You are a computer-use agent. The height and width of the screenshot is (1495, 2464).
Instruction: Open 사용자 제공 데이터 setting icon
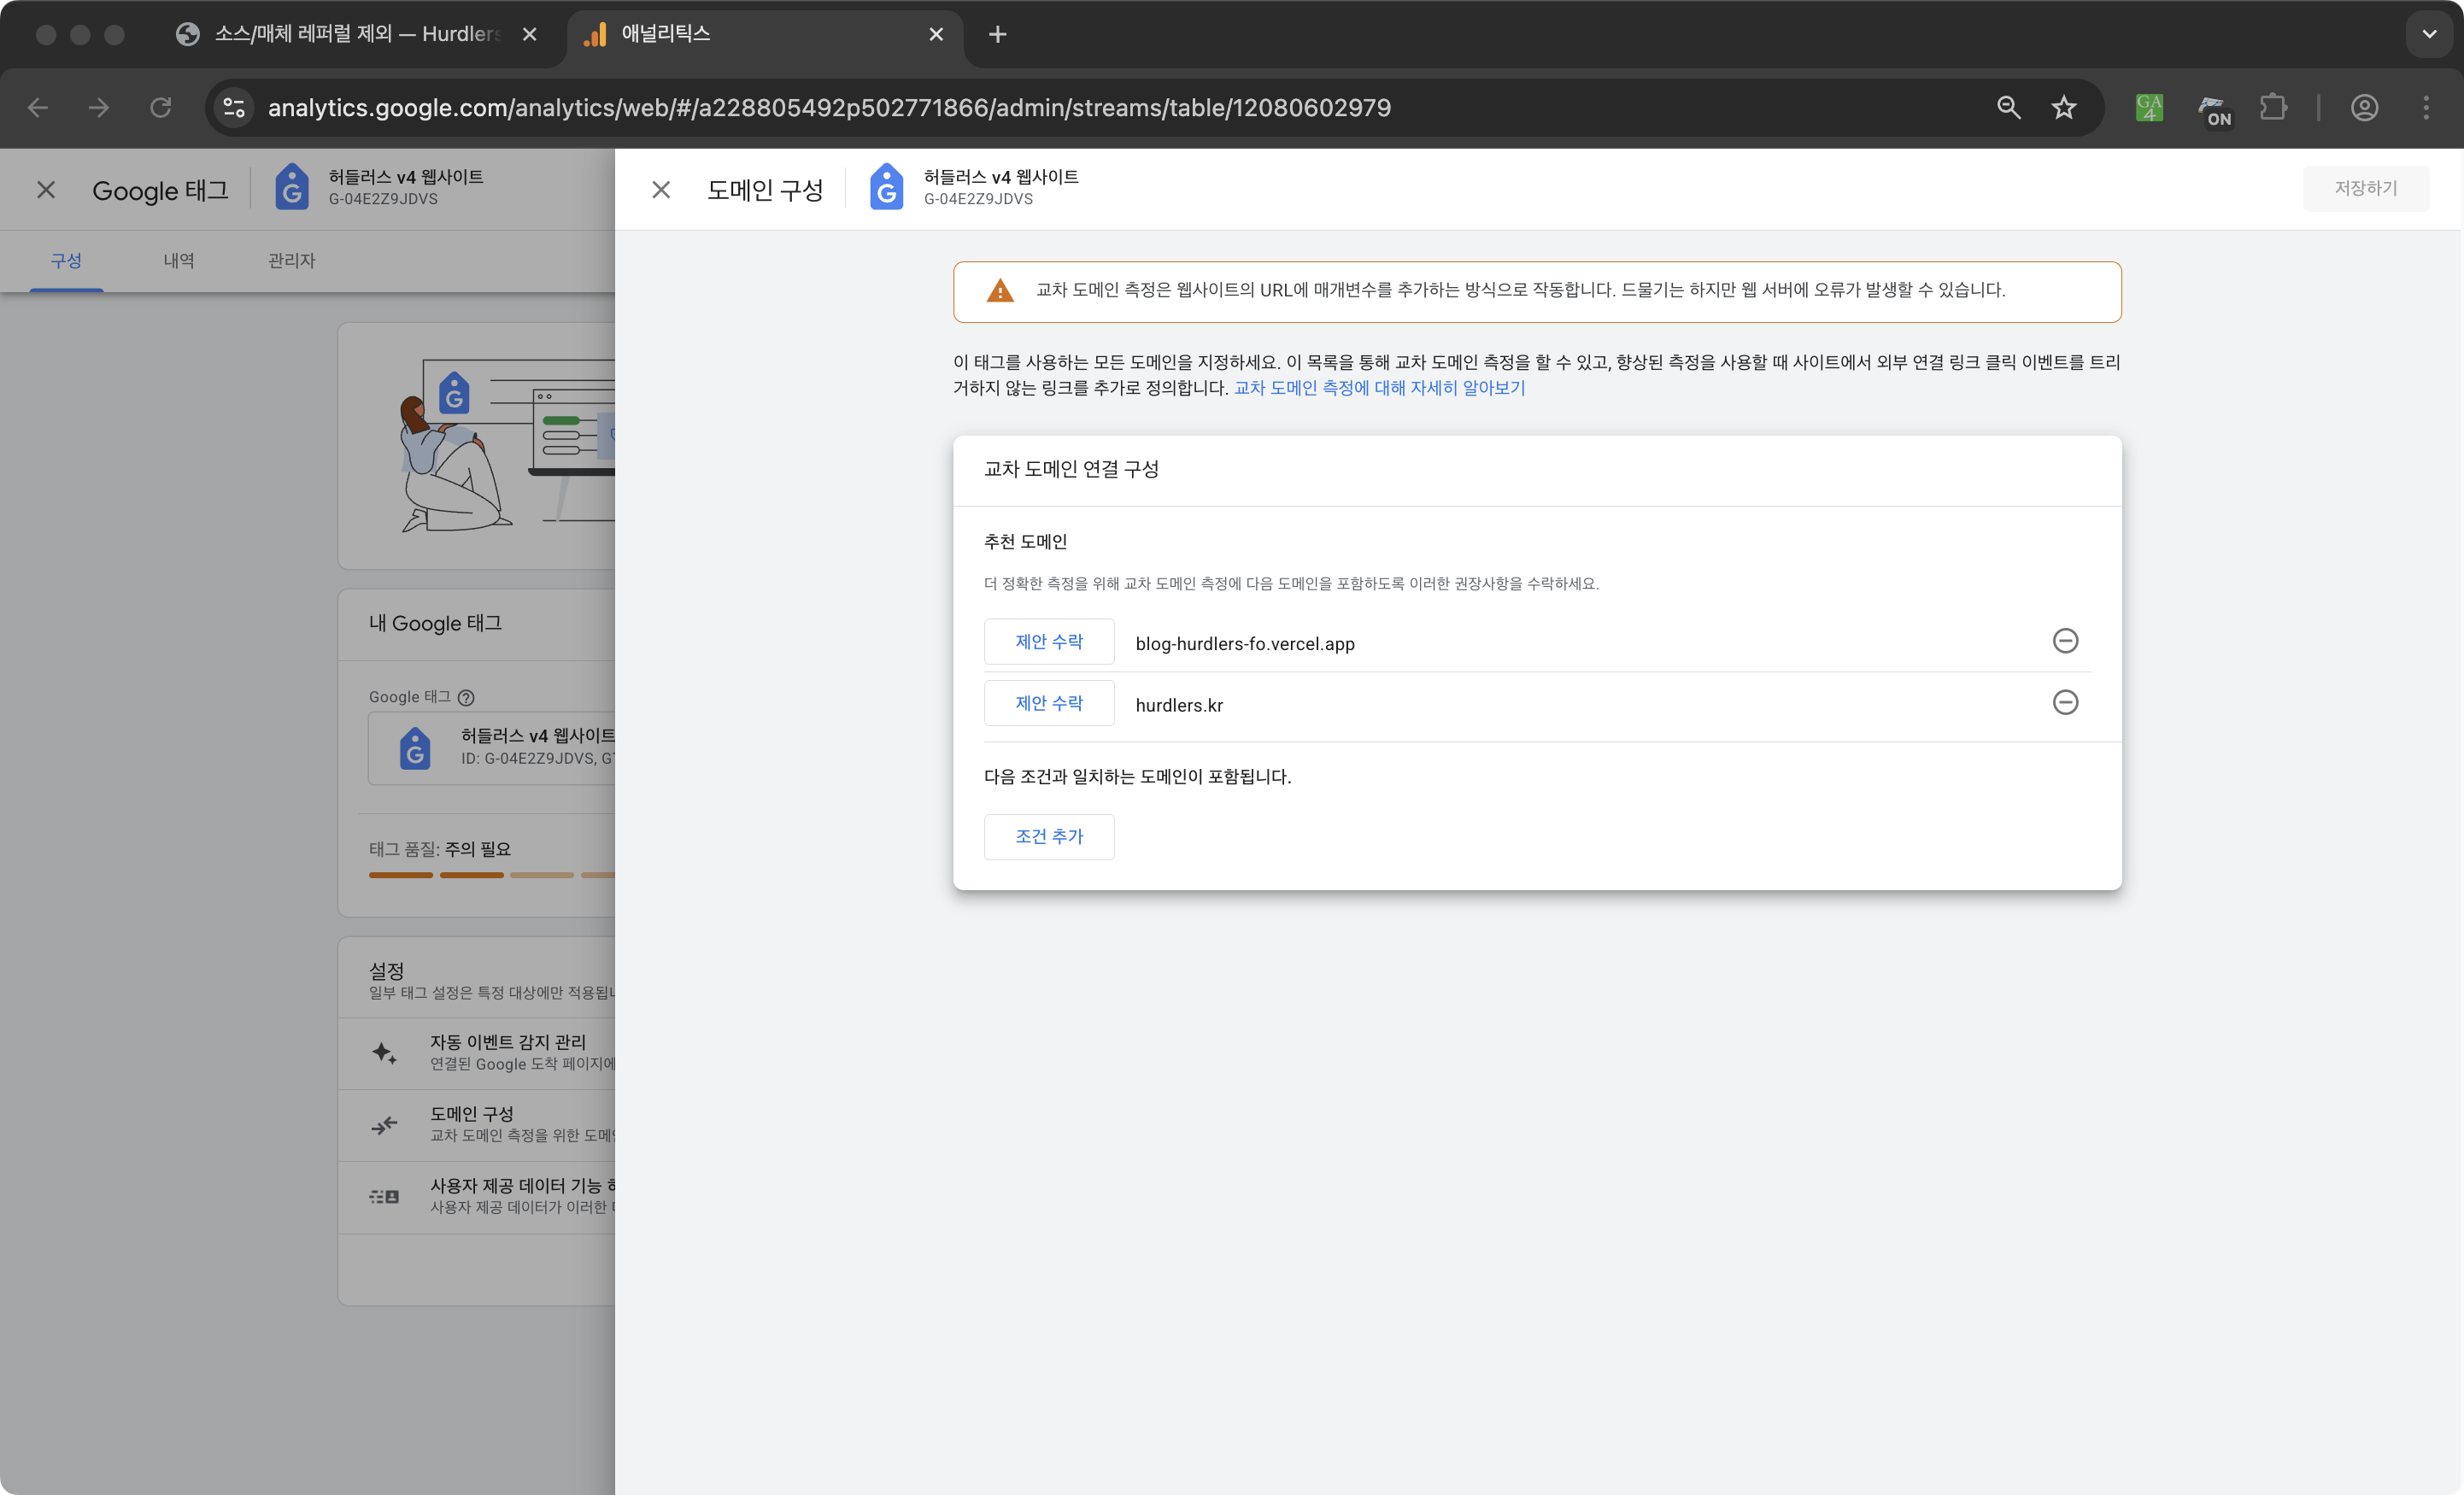[x=384, y=1197]
